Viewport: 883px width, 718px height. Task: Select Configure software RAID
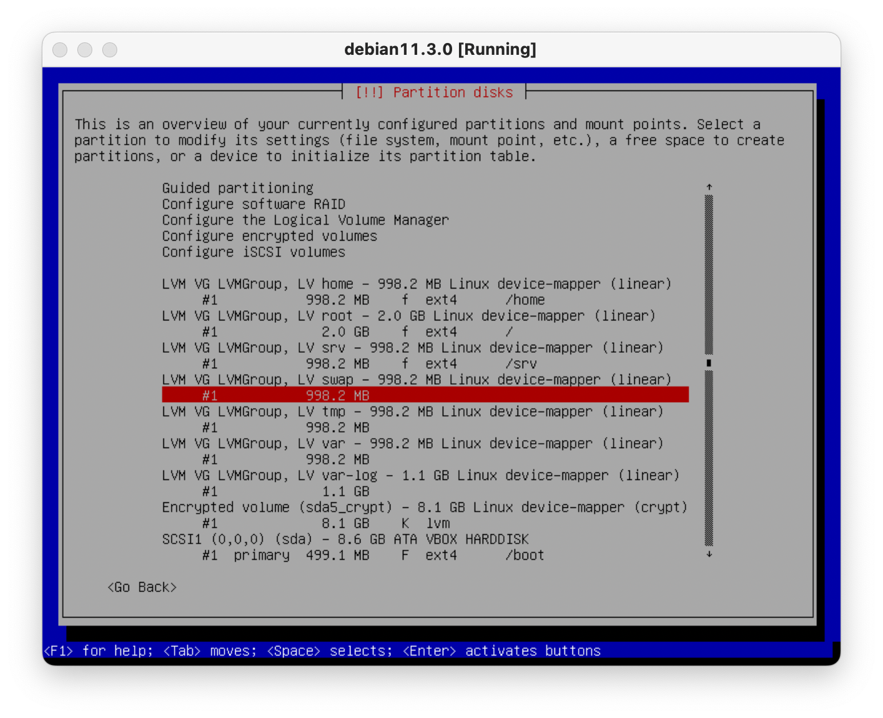pyautogui.click(x=253, y=204)
